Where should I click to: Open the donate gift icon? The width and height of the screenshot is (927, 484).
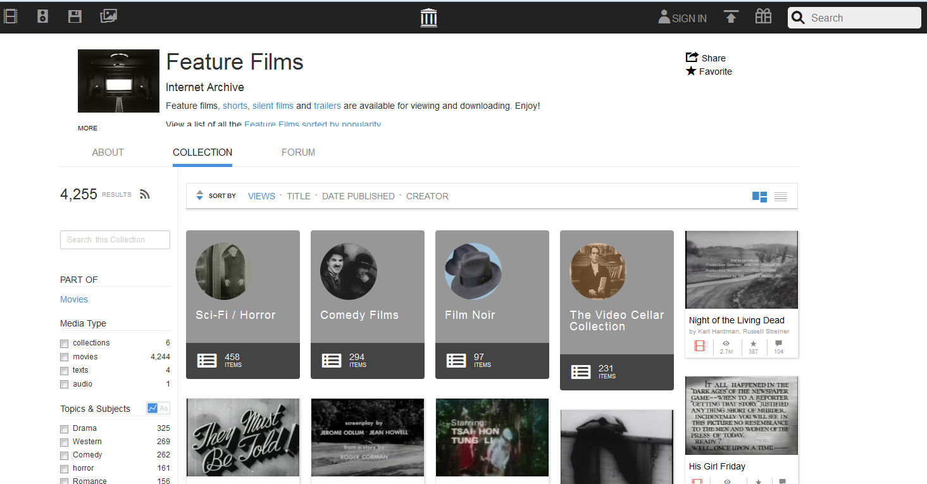[x=763, y=17]
